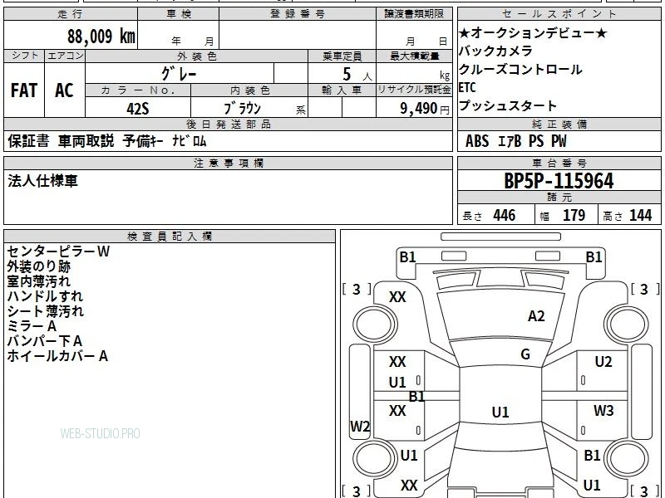The width and height of the screenshot is (665, 498).
Task: Click the 5 人 seating capacity
Action: click(357, 74)
